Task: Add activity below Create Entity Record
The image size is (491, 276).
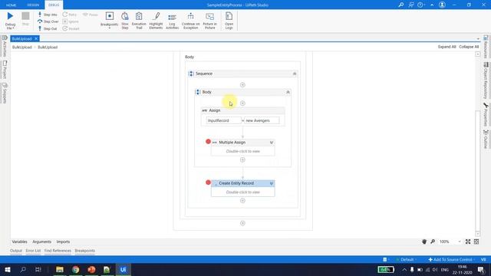Action: point(242,201)
